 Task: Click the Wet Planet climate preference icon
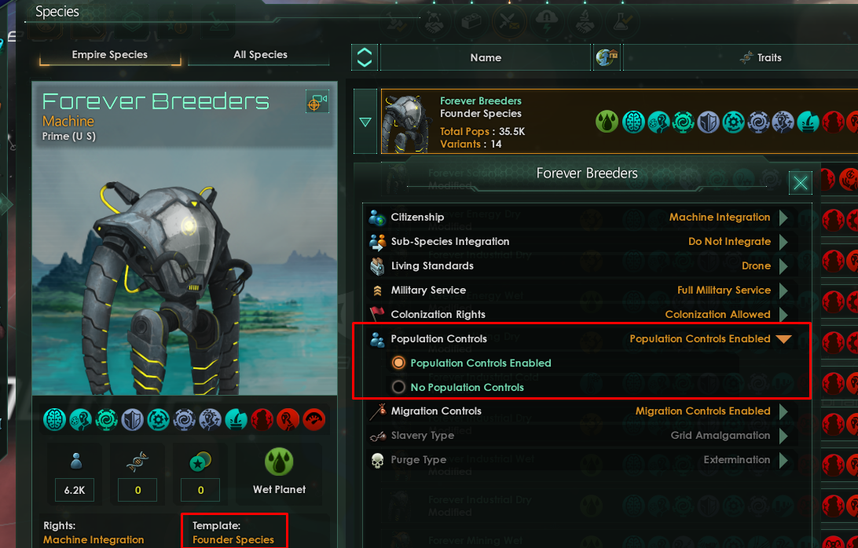click(x=279, y=462)
